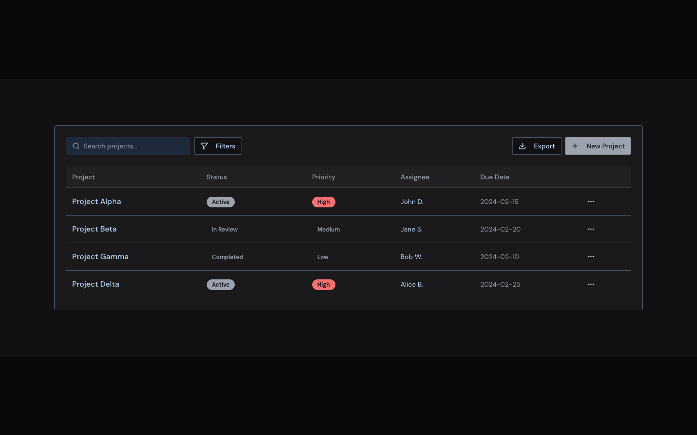Open the Project Alpha link
This screenshot has width=697, height=435.
coord(96,202)
